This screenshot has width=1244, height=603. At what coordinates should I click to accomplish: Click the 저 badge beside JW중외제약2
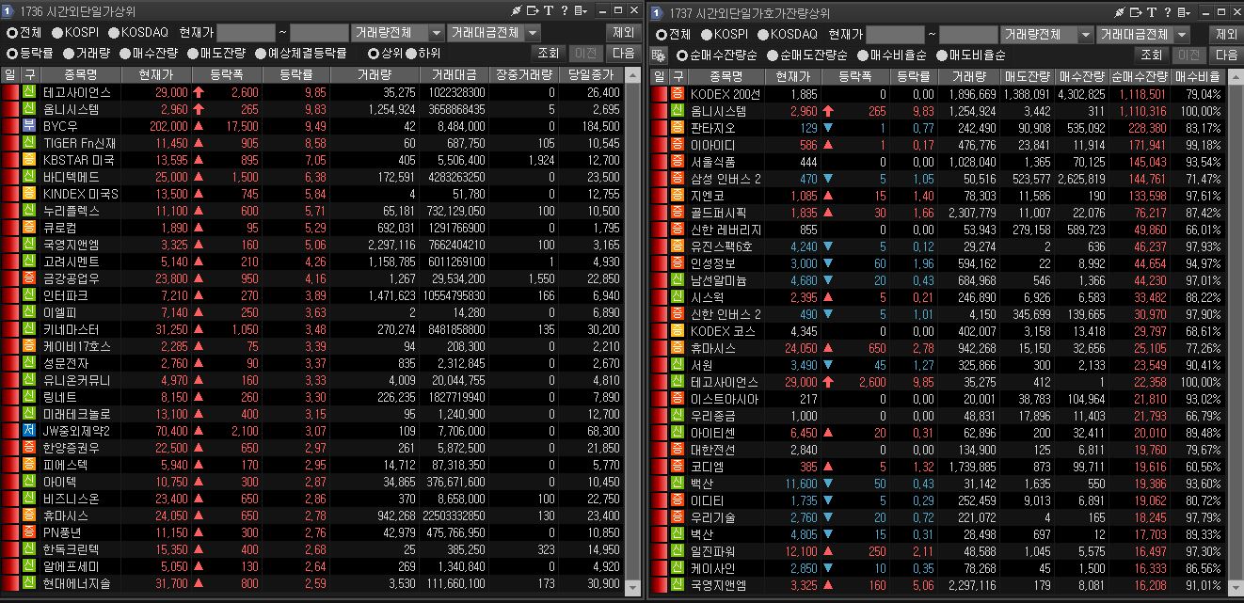(x=29, y=431)
